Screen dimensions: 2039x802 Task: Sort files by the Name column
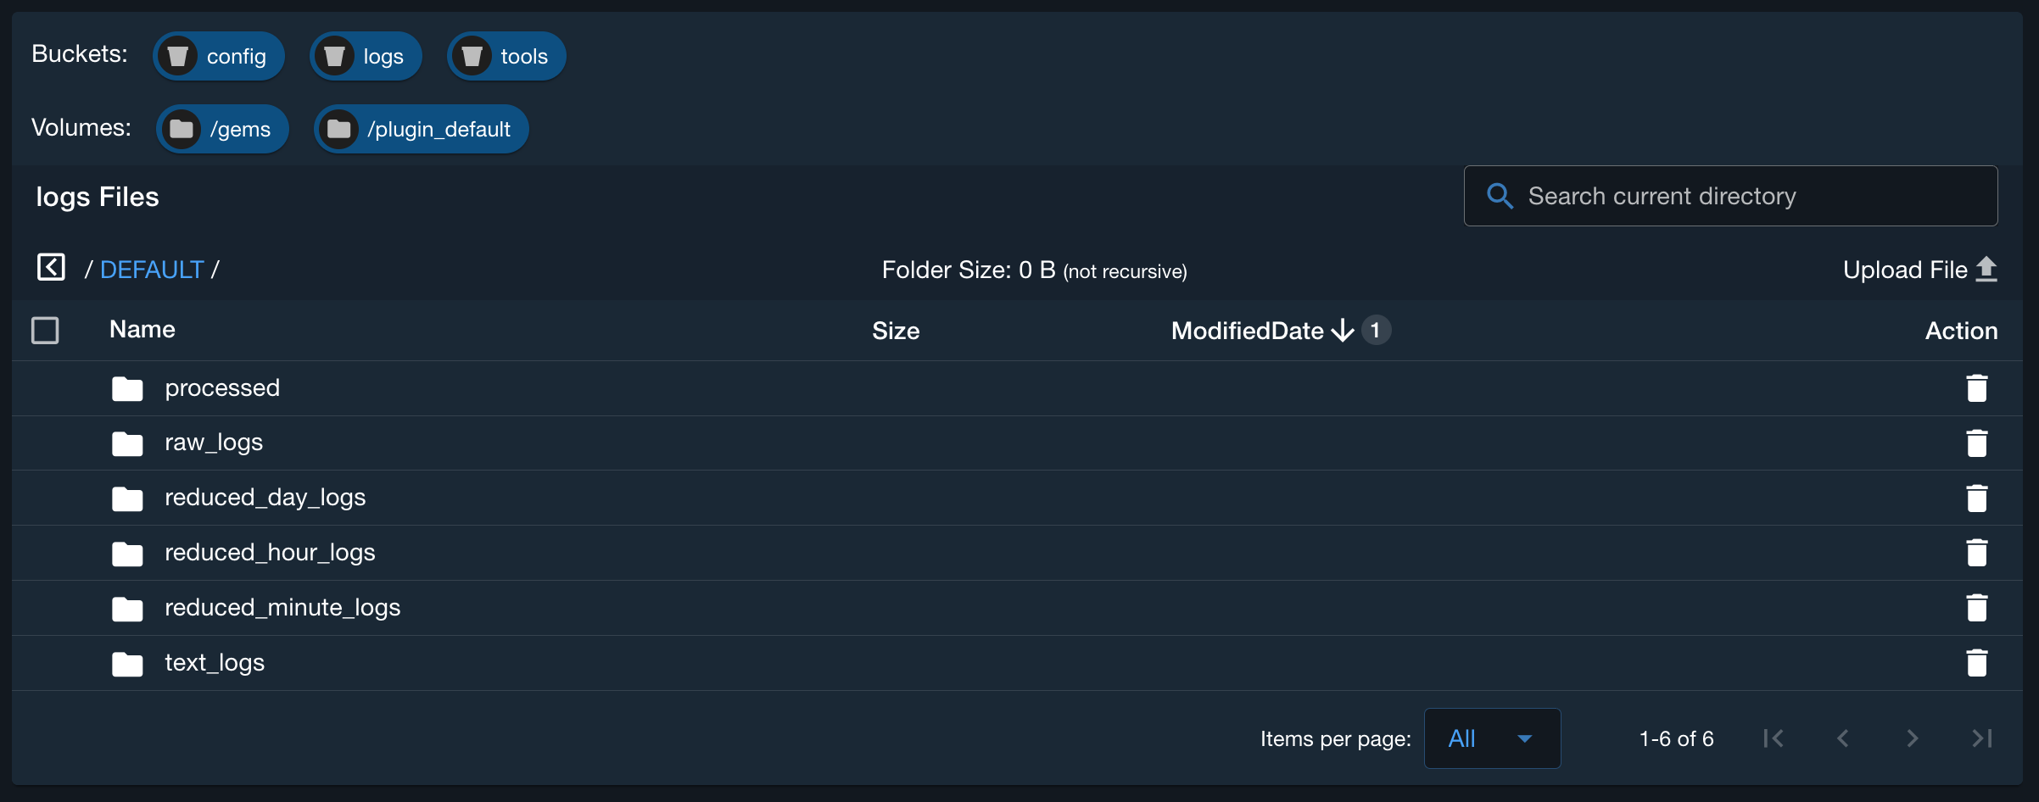(x=142, y=330)
